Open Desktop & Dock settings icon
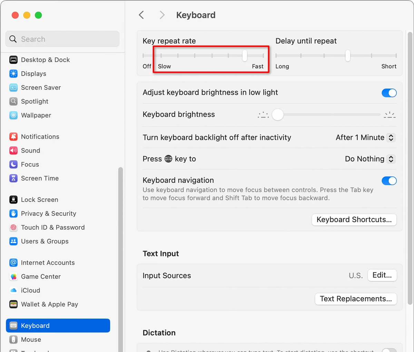Viewport: 414px width, 352px height. point(13,60)
